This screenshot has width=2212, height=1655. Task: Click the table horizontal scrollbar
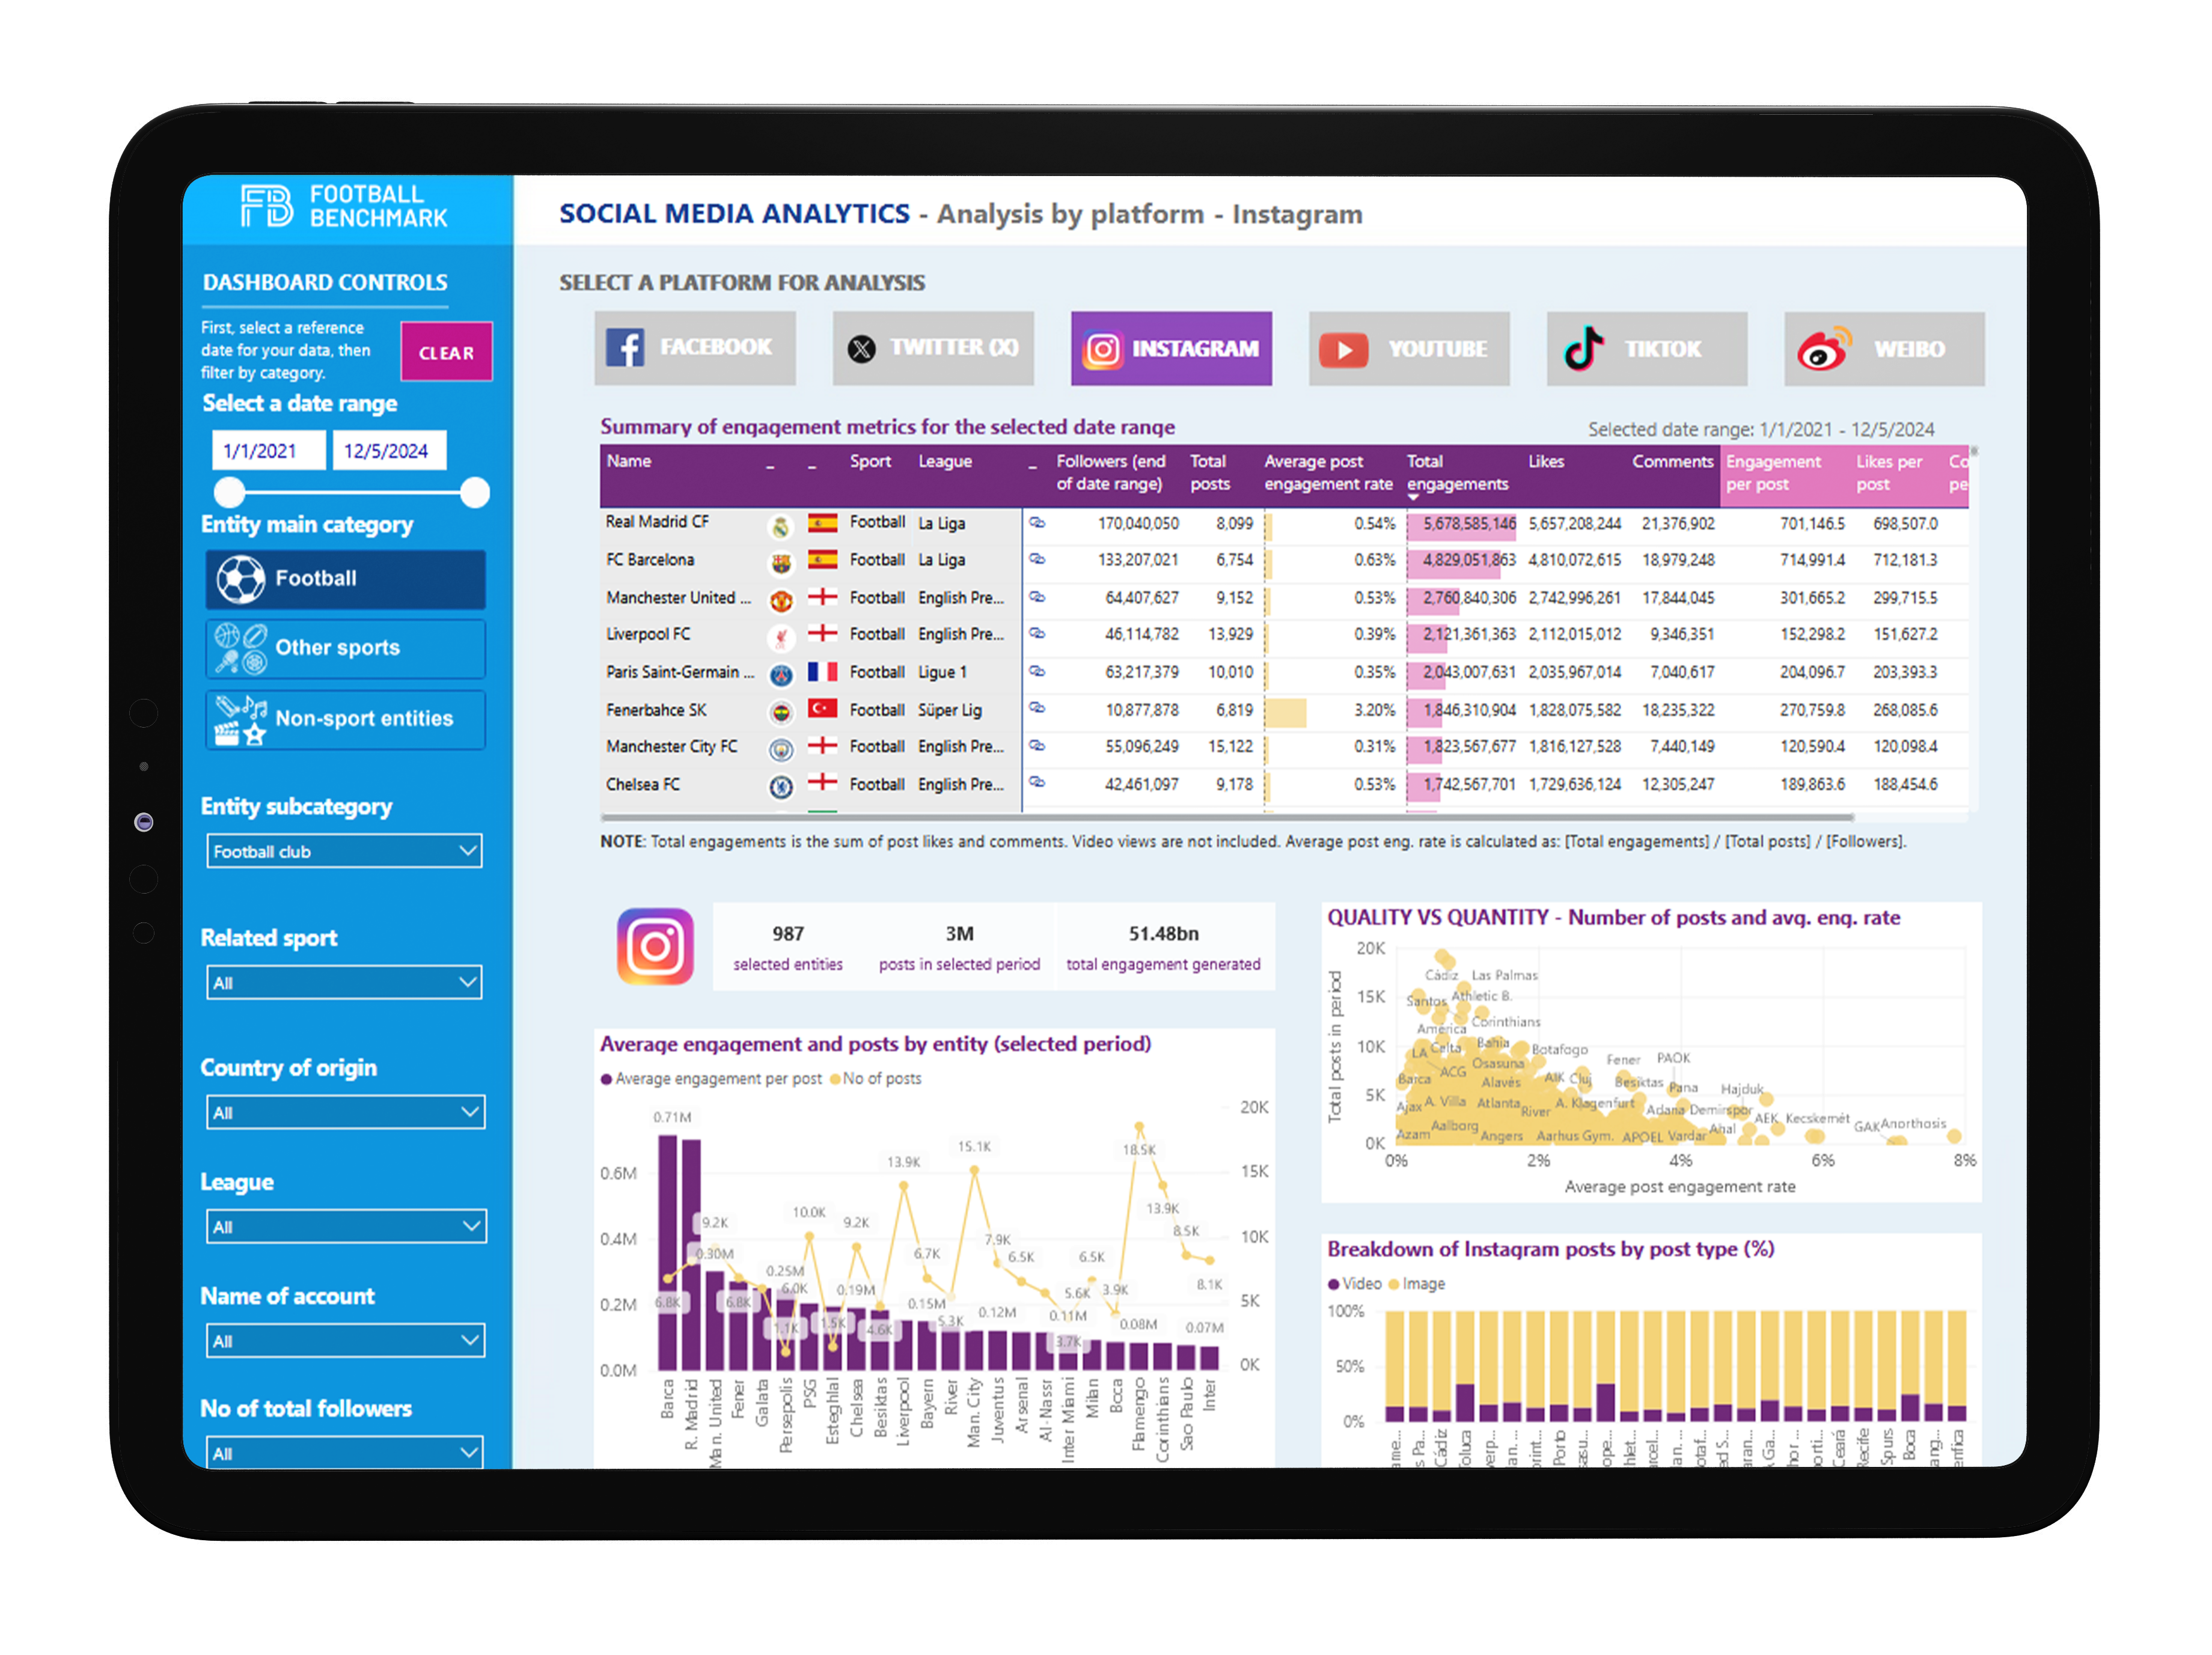(x=1227, y=817)
